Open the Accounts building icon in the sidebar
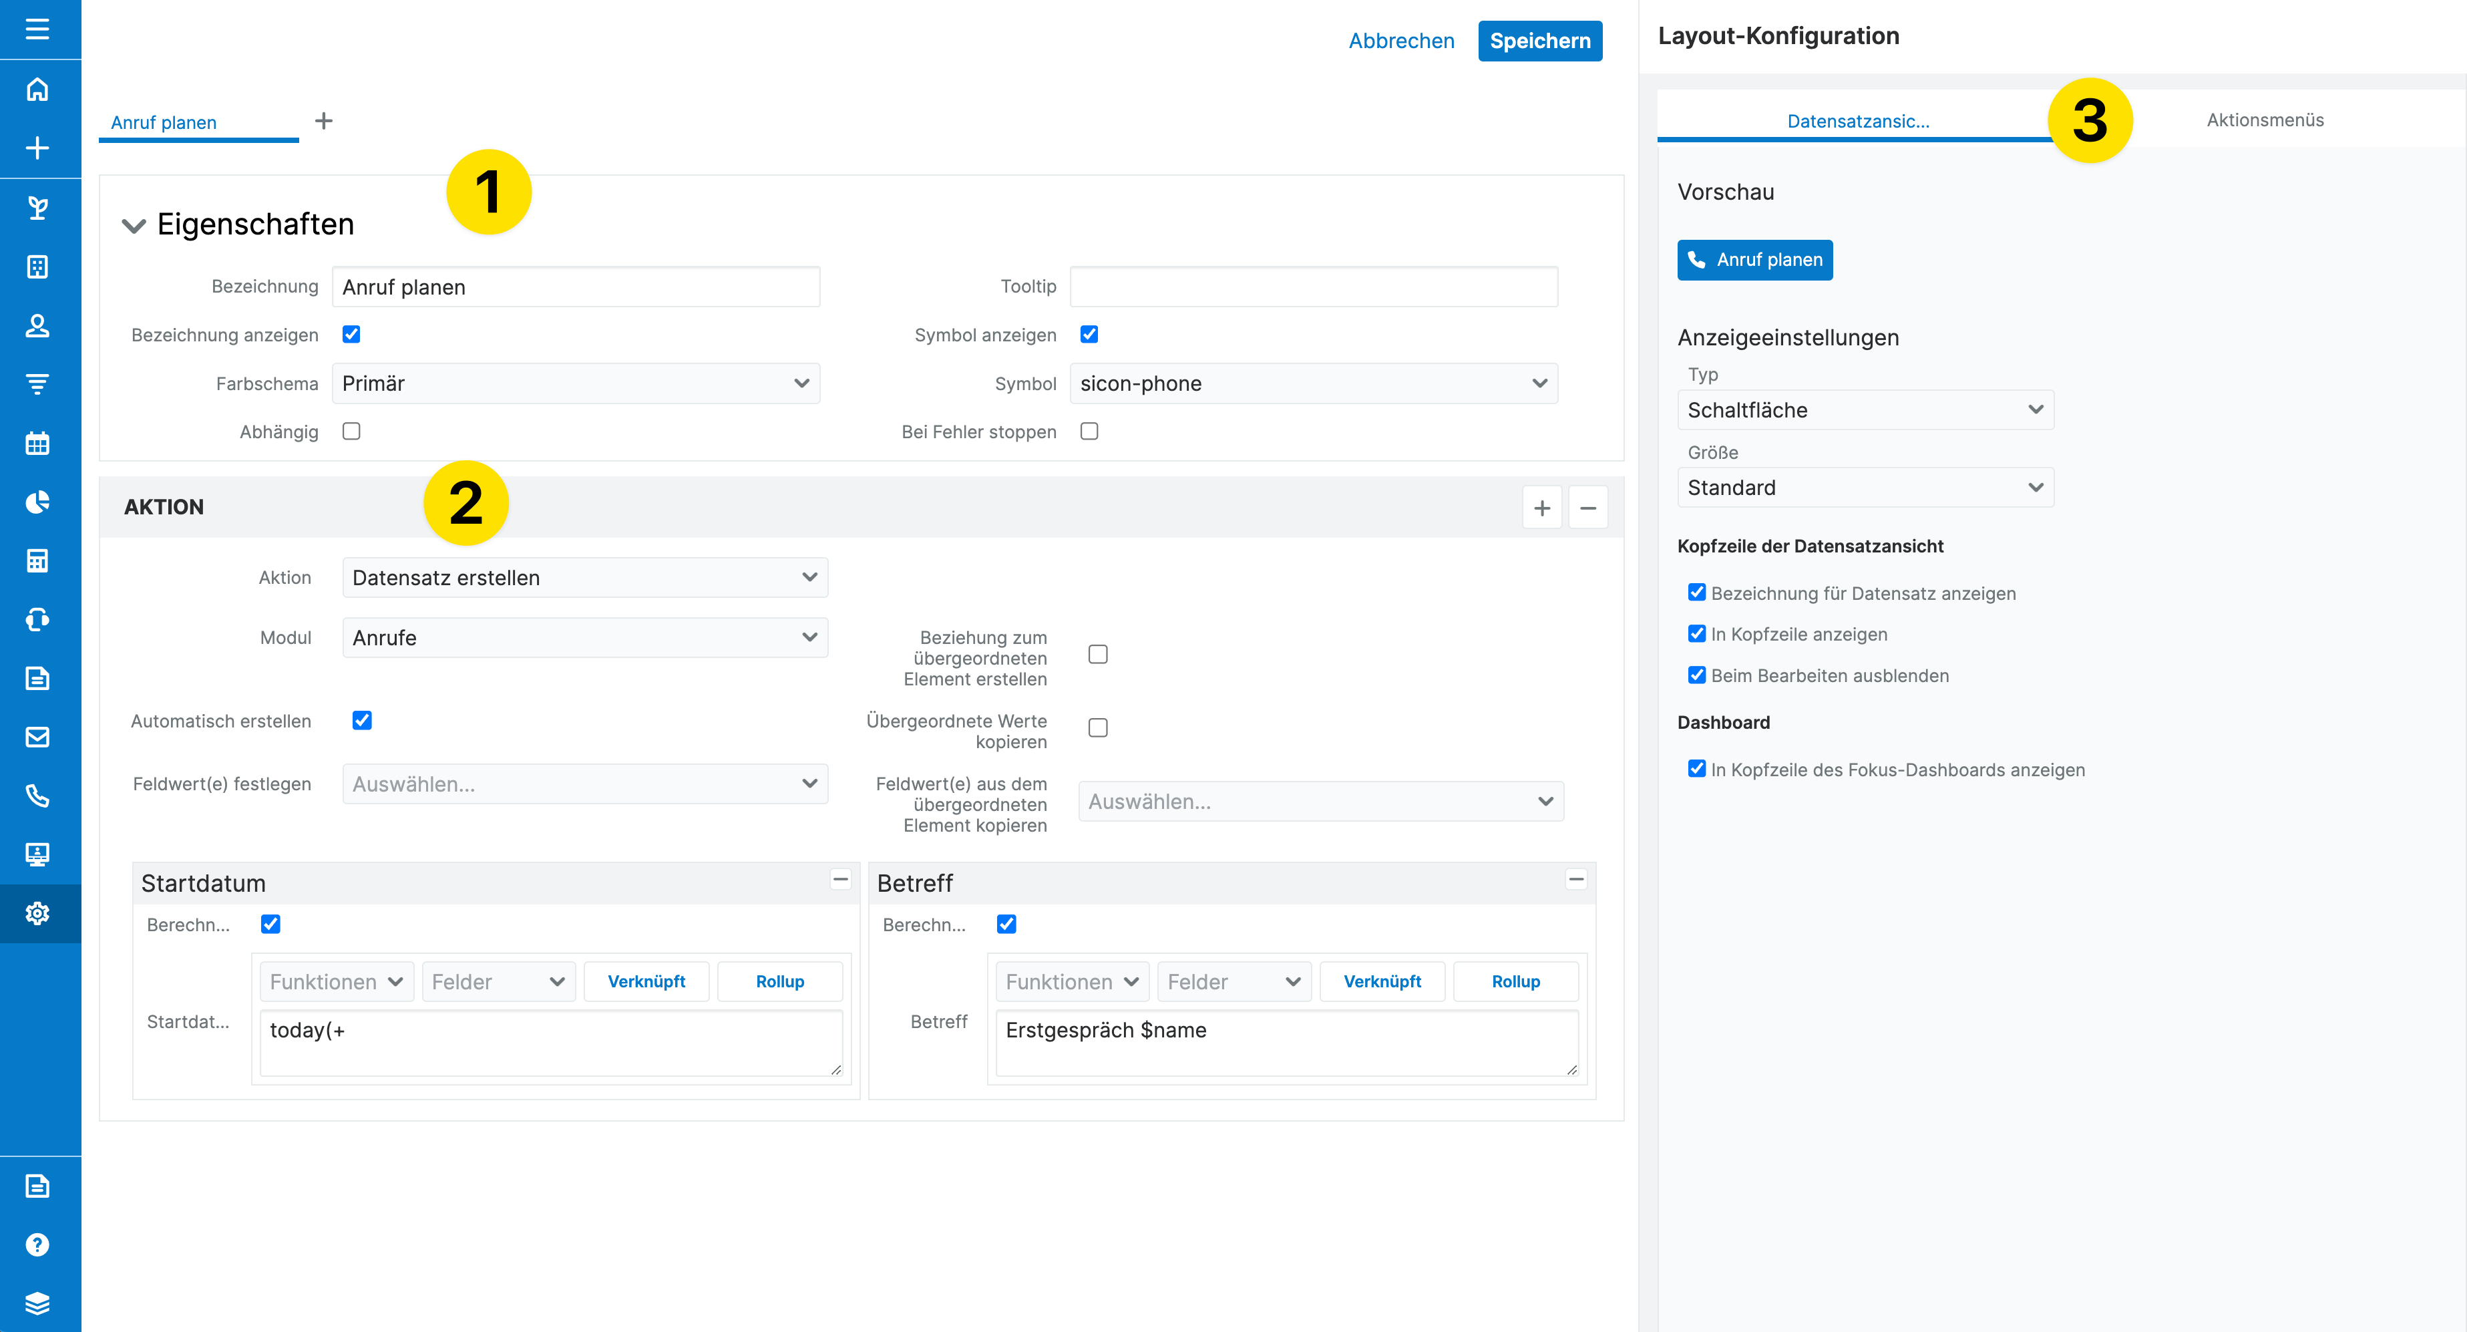 coord(37,267)
